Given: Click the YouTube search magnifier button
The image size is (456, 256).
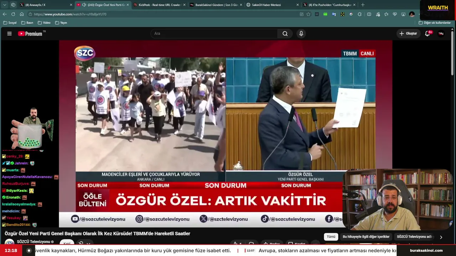Looking at the screenshot, I should (285, 33).
